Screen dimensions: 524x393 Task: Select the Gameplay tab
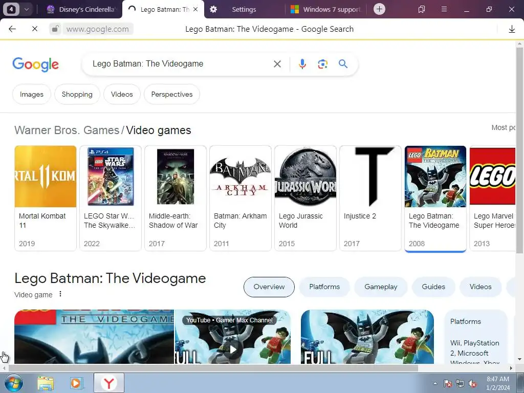(x=381, y=287)
